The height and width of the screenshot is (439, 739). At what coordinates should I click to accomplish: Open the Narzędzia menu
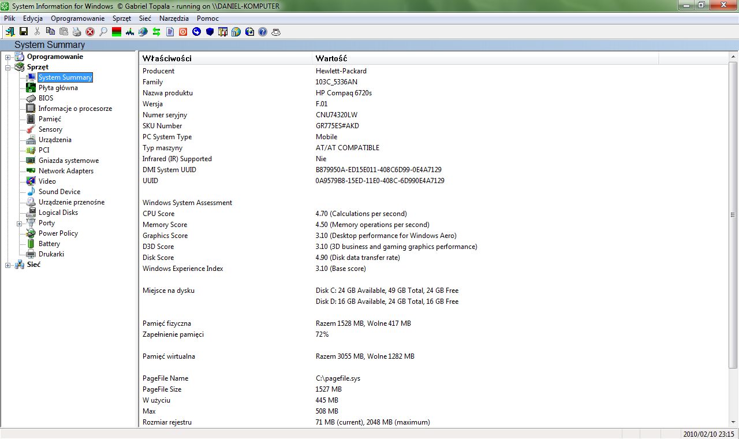coord(174,18)
